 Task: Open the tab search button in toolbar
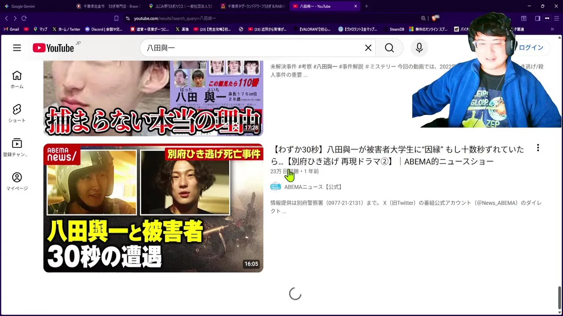tap(524, 18)
